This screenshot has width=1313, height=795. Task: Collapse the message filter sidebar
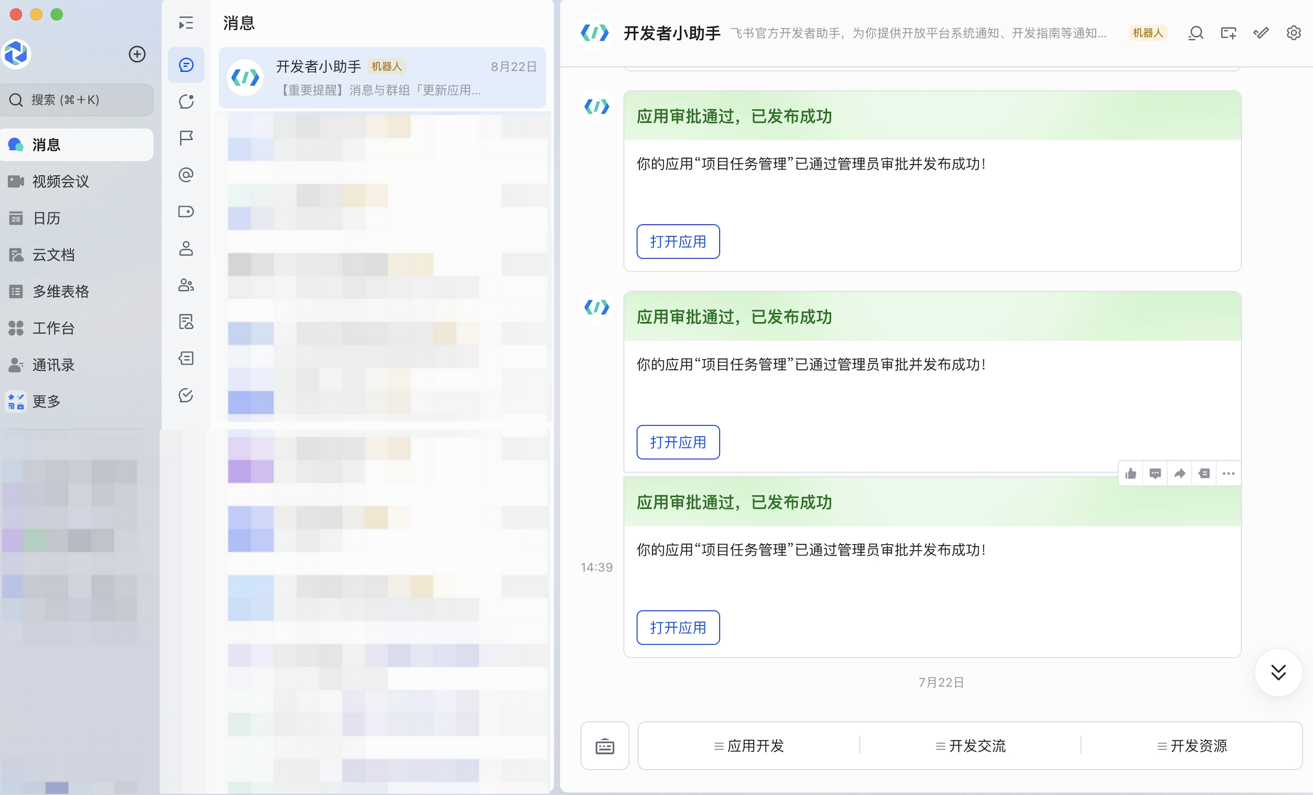pos(186,23)
